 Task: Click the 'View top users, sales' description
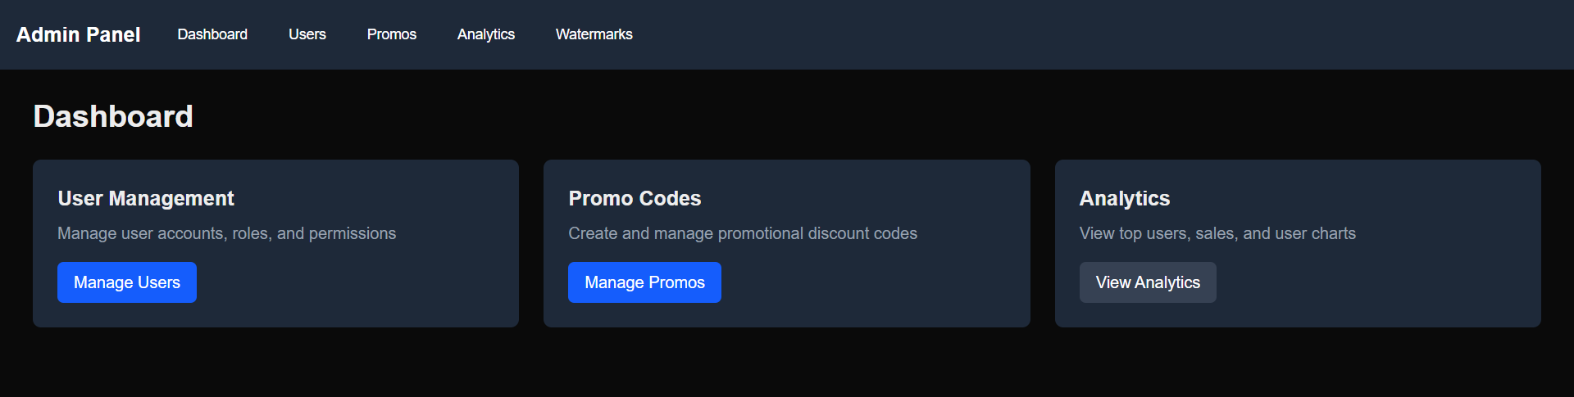click(x=1217, y=233)
